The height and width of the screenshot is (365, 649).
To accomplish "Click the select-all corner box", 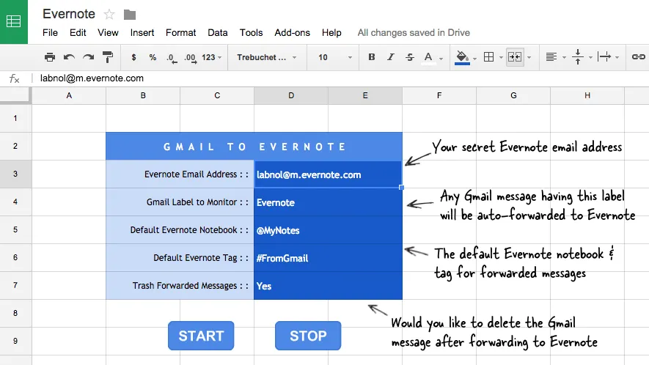I will (15, 95).
